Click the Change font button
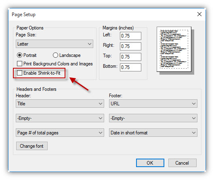The image size is (214, 180). pos(32,146)
